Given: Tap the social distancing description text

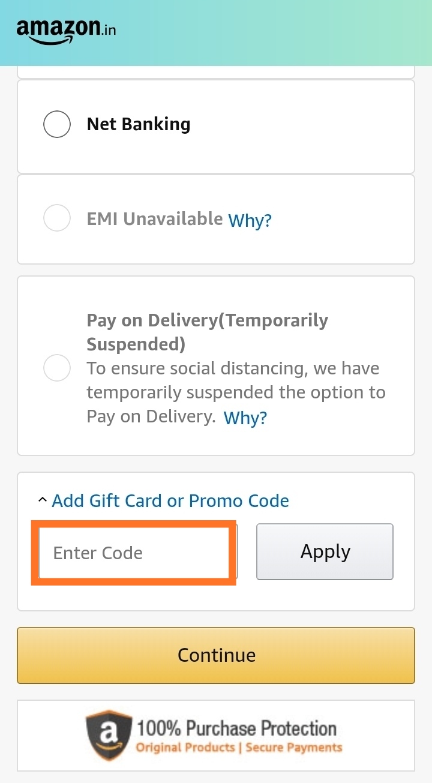Looking at the screenshot, I should click(x=236, y=392).
